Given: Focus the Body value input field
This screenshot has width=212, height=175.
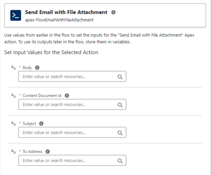Looking at the screenshot, I should click(x=67, y=77).
